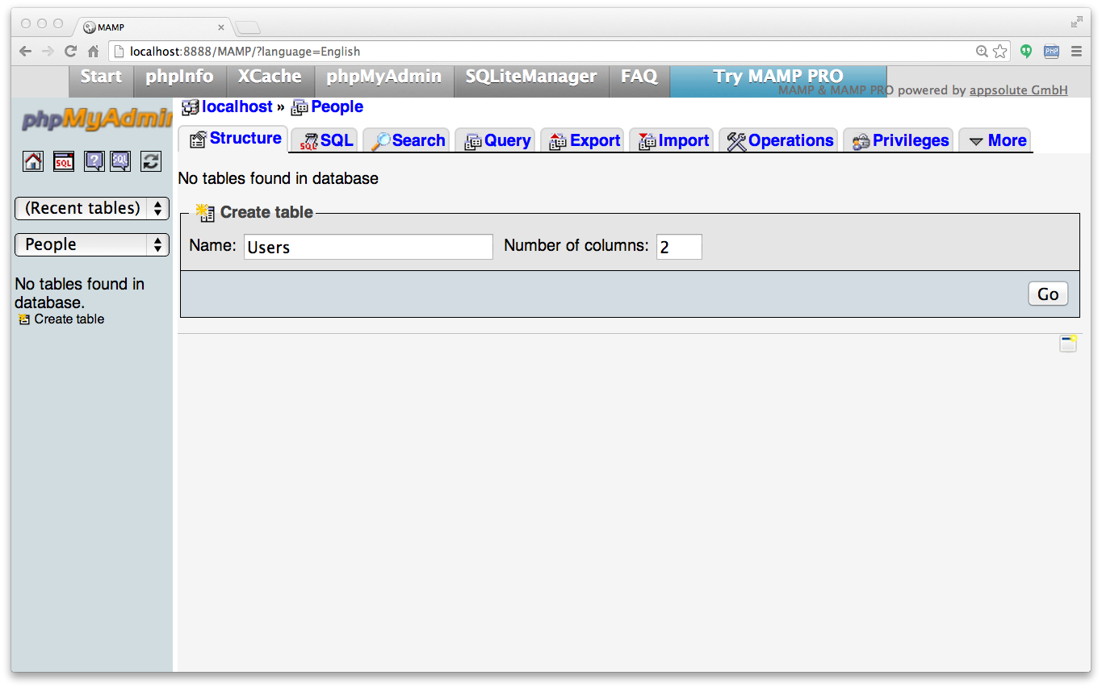
Task: Click People breadcrumb link
Action: (x=337, y=106)
